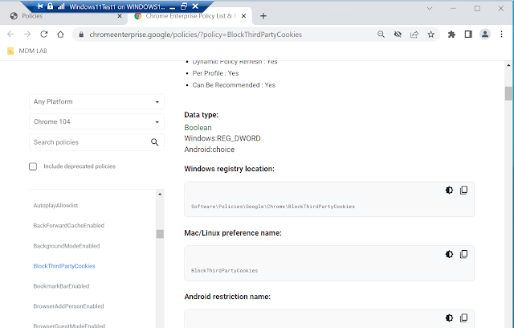Select the BlockThirdPartyCookies policy
This screenshot has width=514, height=328.
pyautogui.click(x=64, y=266)
